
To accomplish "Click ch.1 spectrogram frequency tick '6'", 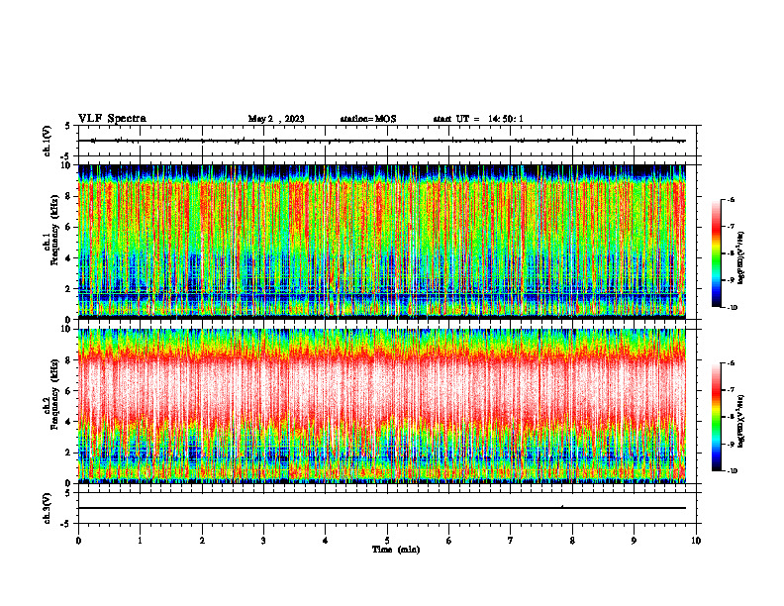I will click(x=69, y=228).
